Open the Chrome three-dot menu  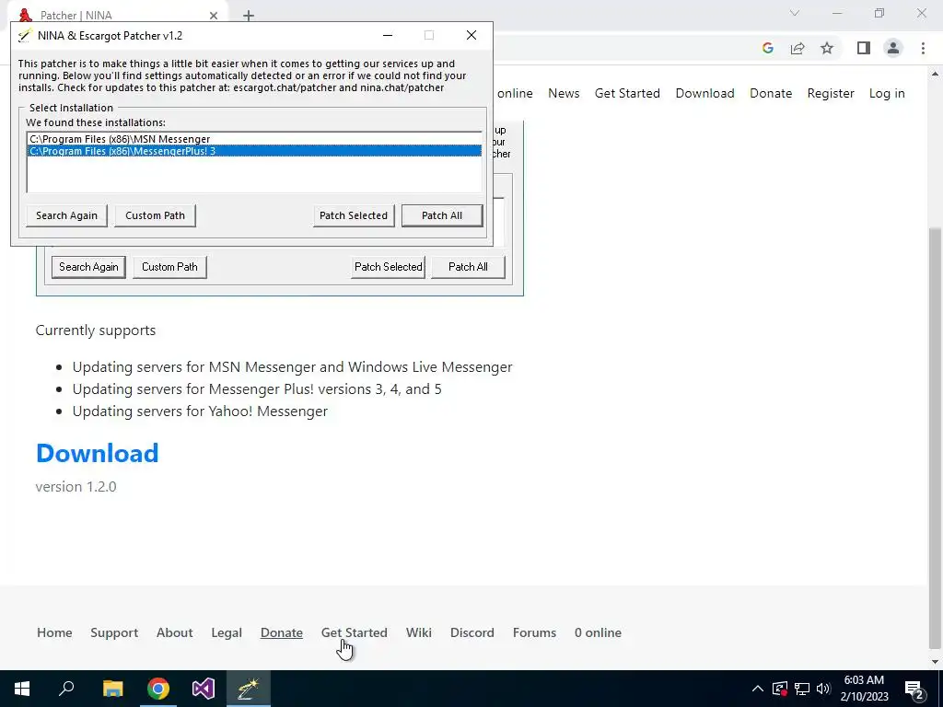(x=923, y=48)
